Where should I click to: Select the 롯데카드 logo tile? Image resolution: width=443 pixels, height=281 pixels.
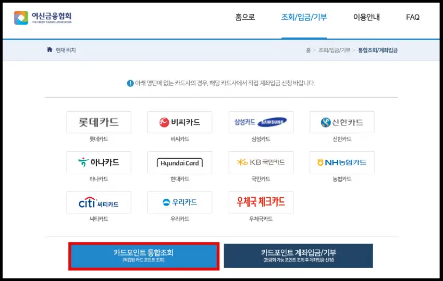[x=99, y=122]
